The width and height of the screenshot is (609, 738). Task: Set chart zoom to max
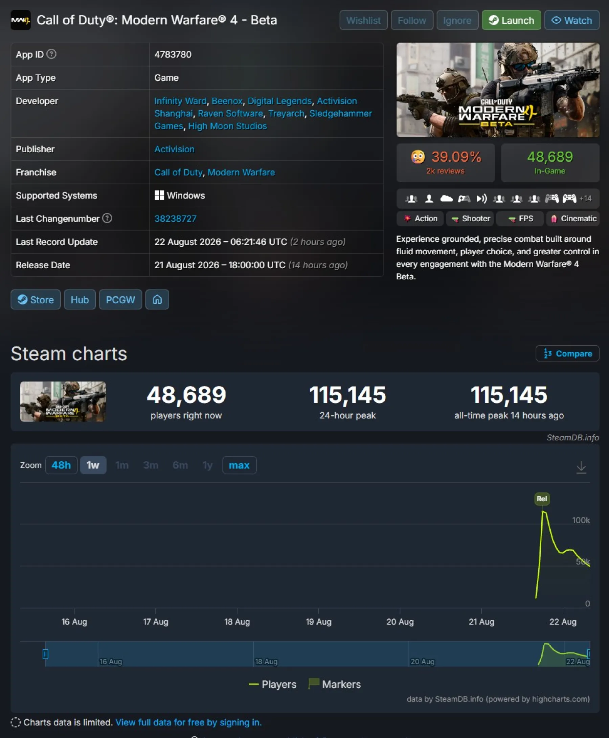coord(239,465)
